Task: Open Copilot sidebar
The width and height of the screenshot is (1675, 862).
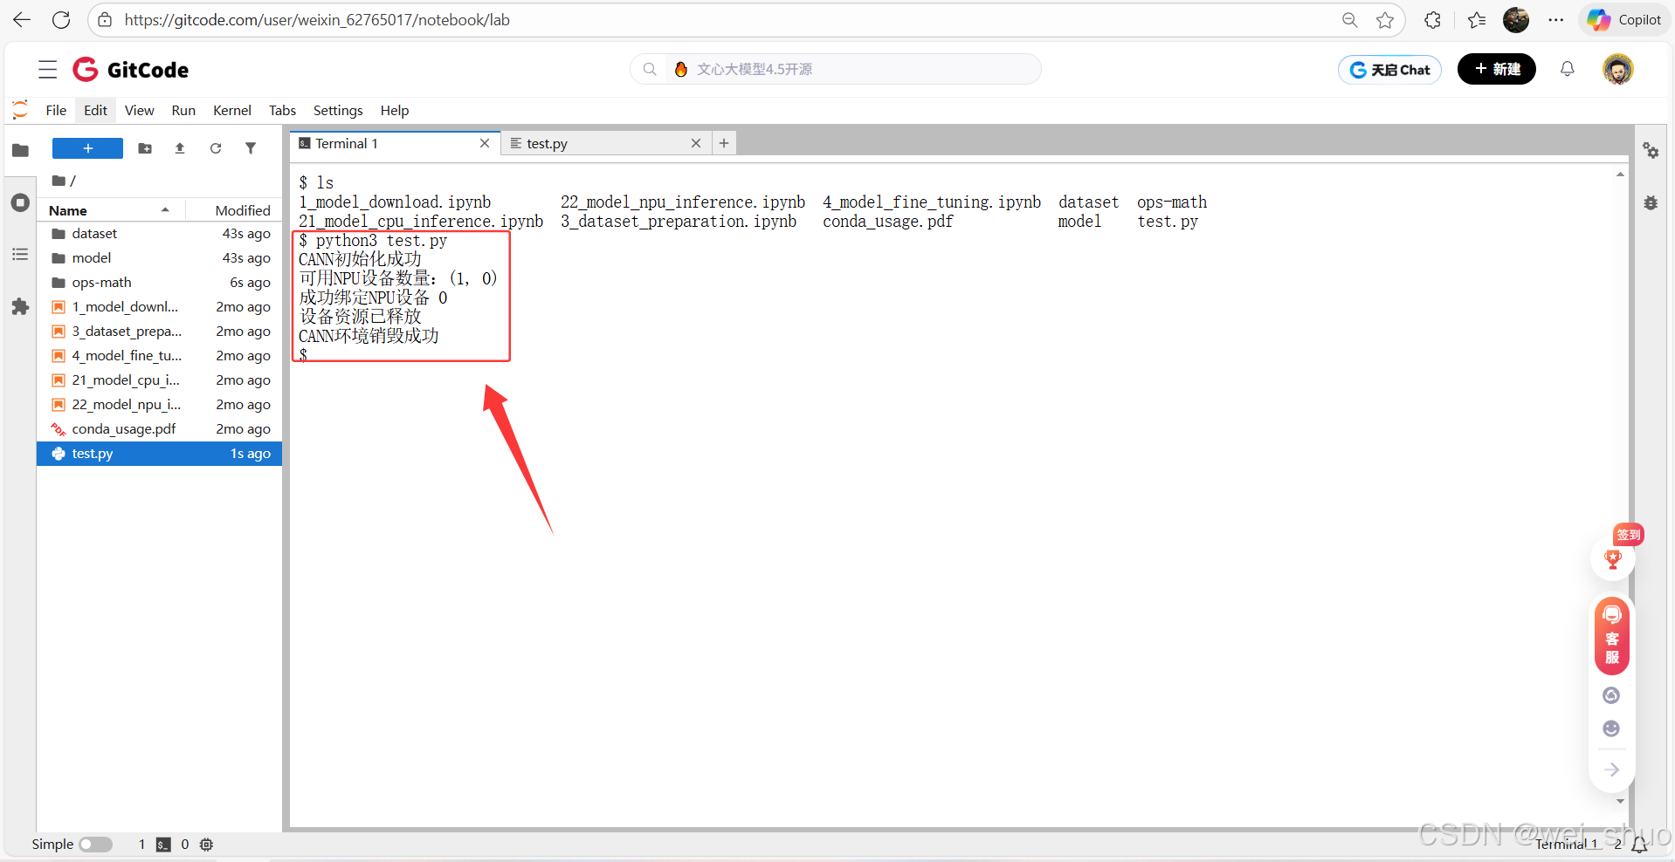Action: tap(1624, 19)
